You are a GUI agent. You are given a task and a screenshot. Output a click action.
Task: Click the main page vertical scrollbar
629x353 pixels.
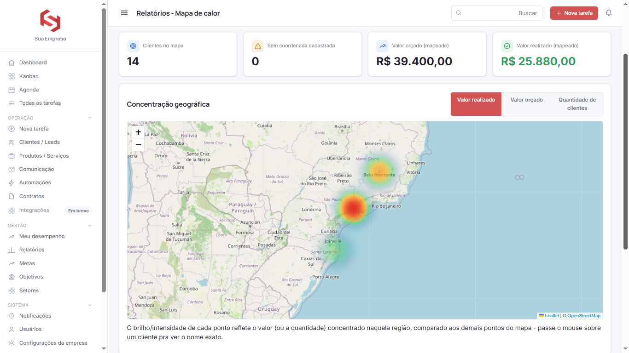click(x=625, y=152)
